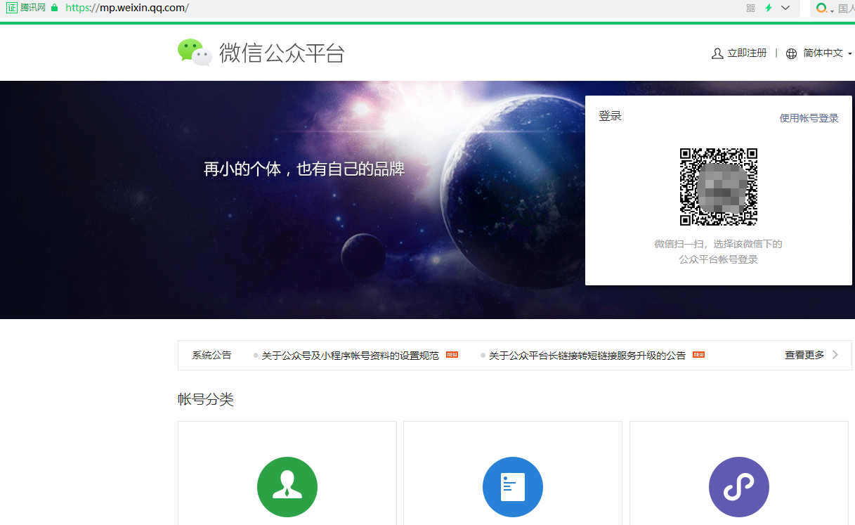Image resolution: width=855 pixels, height=525 pixels.
Task: Click the WeChat logo icon
Action: pyautogui.click(x=195, y=53)
